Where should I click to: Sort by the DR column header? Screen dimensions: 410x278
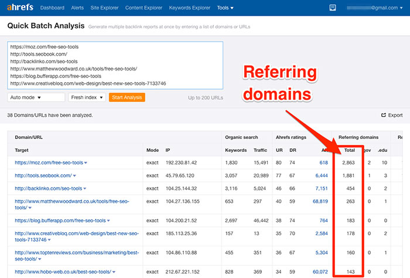(x=293, y=150)
